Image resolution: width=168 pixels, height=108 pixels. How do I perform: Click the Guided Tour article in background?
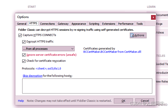tap(162, 64)
